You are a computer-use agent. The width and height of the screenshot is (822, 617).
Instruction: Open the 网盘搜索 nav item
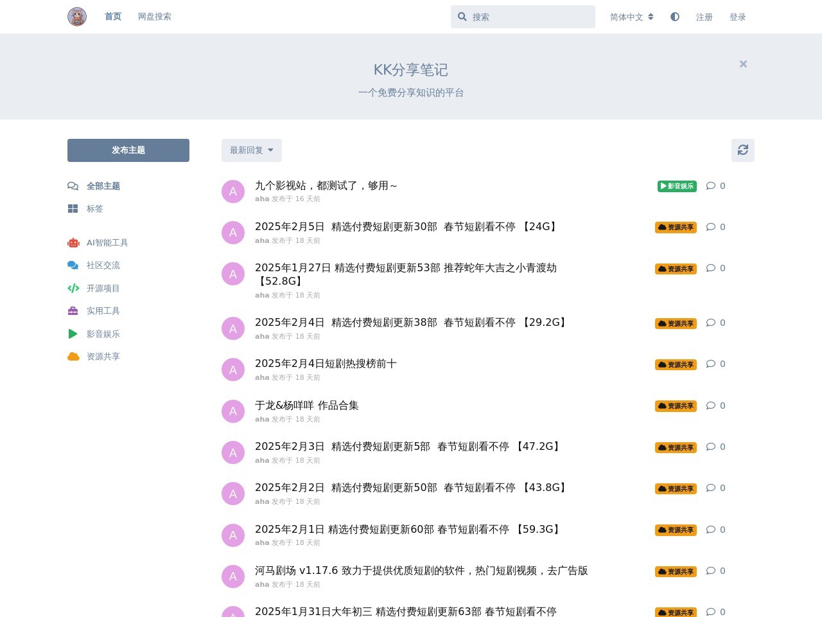click(x=155, y=17)
